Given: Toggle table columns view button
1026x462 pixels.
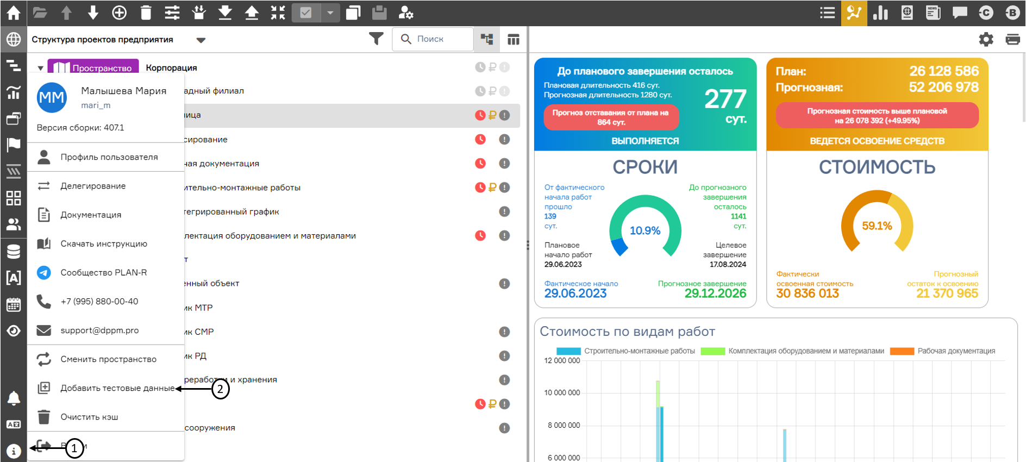Looking at the screenshot, I should click(514, 39).
